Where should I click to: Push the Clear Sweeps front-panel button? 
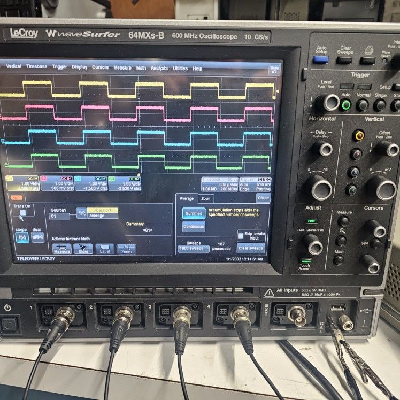tap(344, 60)
